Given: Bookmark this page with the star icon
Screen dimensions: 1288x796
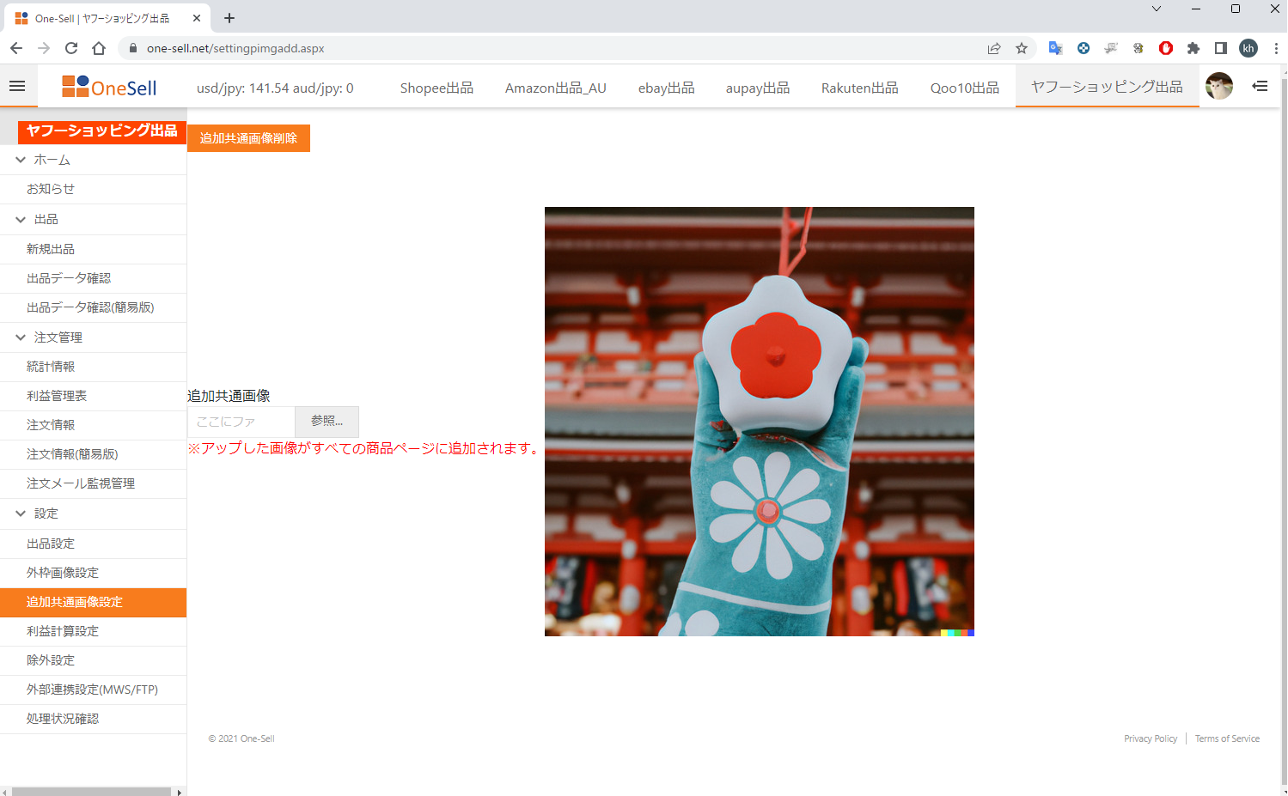Looking at the screenshot, I should click(1022, 48).
